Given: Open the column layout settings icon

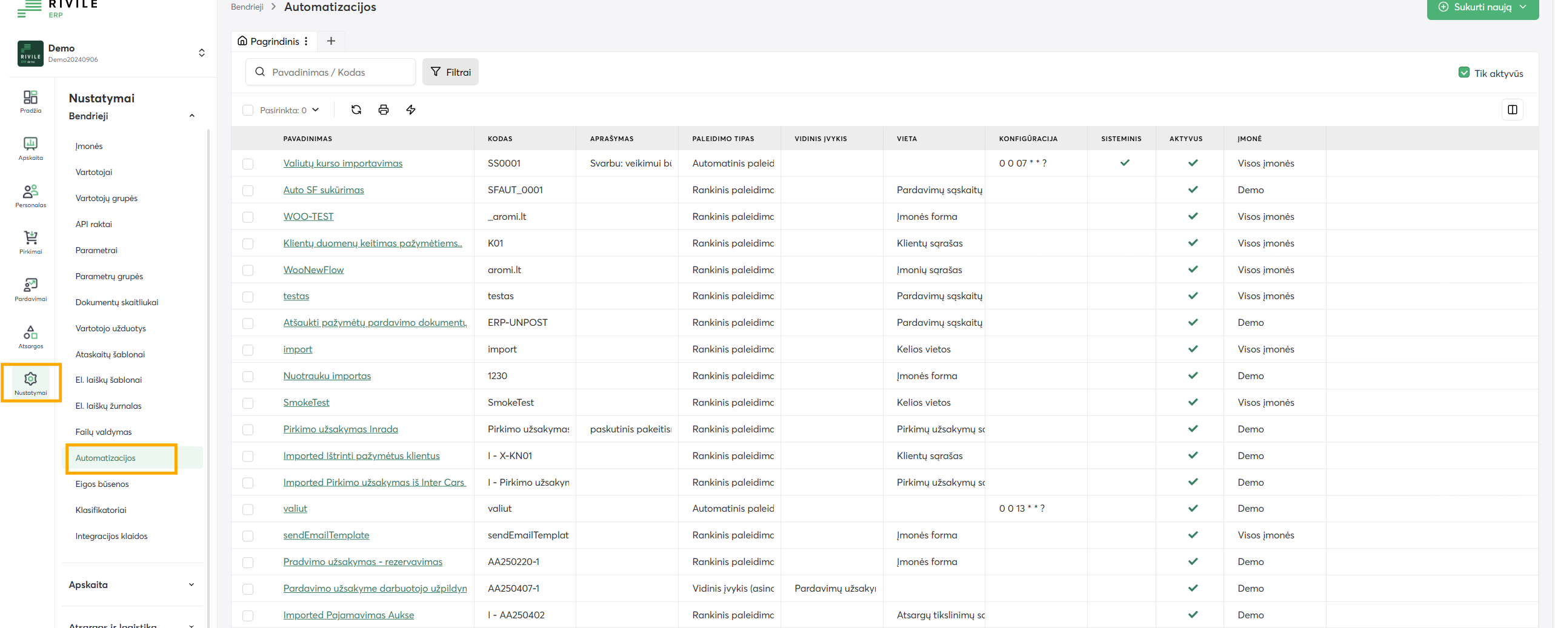Looking at the screenshot, I should [1512, 110].
